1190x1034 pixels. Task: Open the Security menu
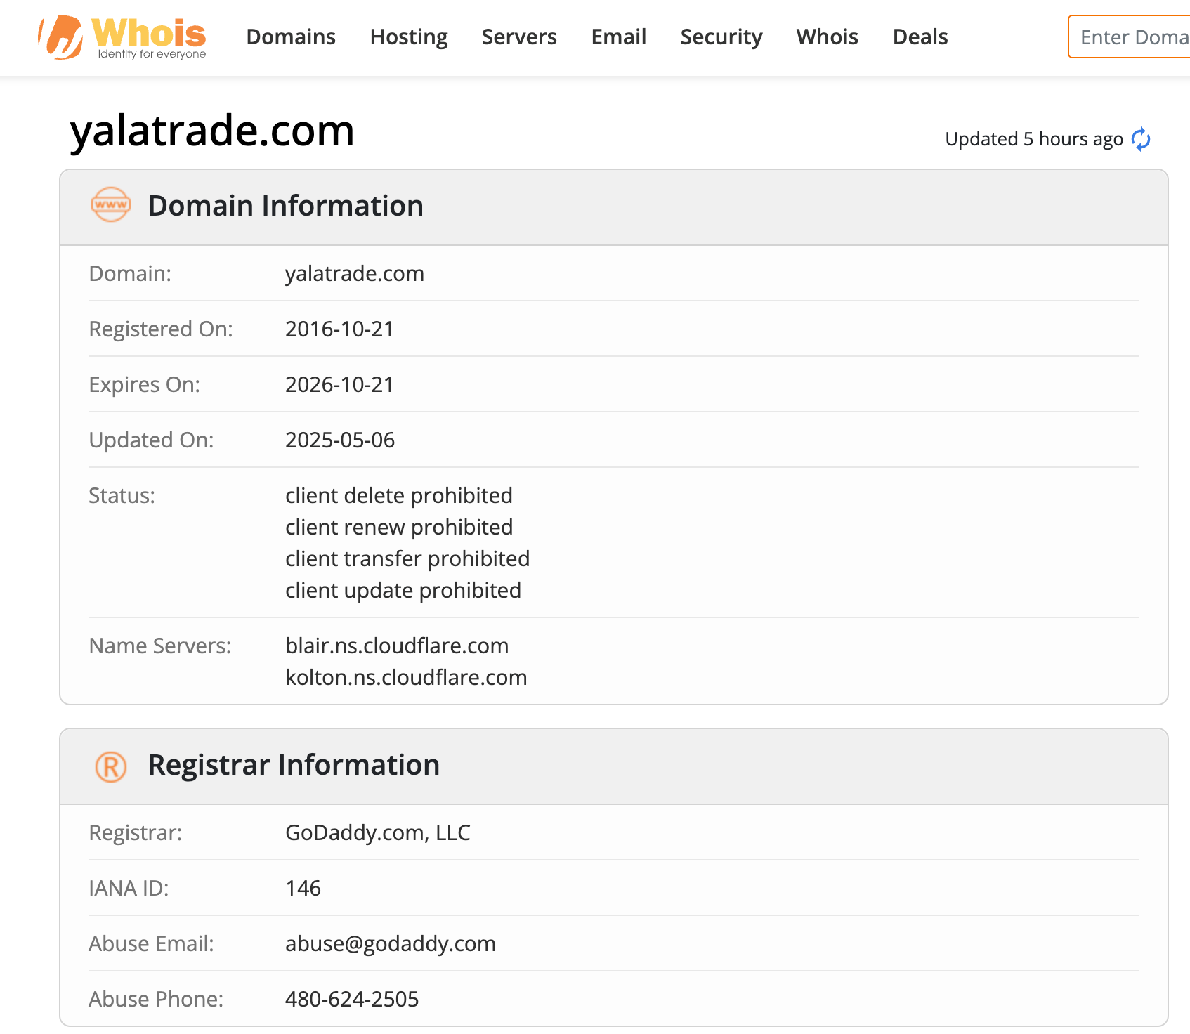point(721,37)
